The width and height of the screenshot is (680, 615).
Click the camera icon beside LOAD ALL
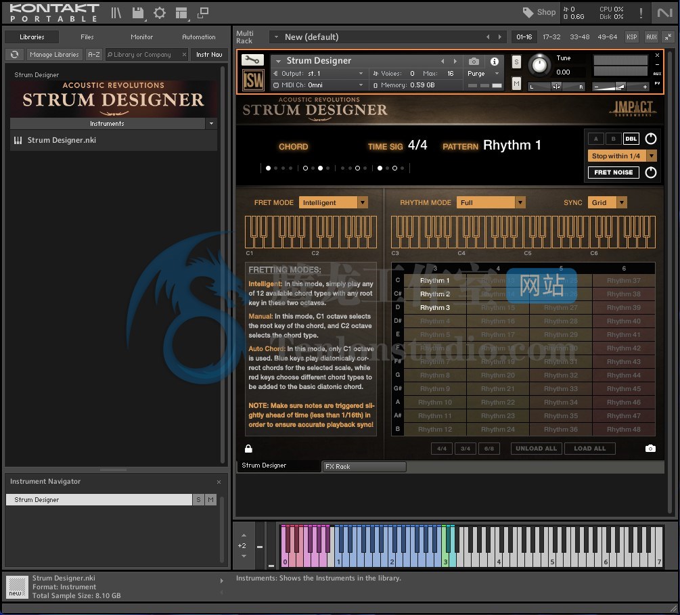[650, 449]
